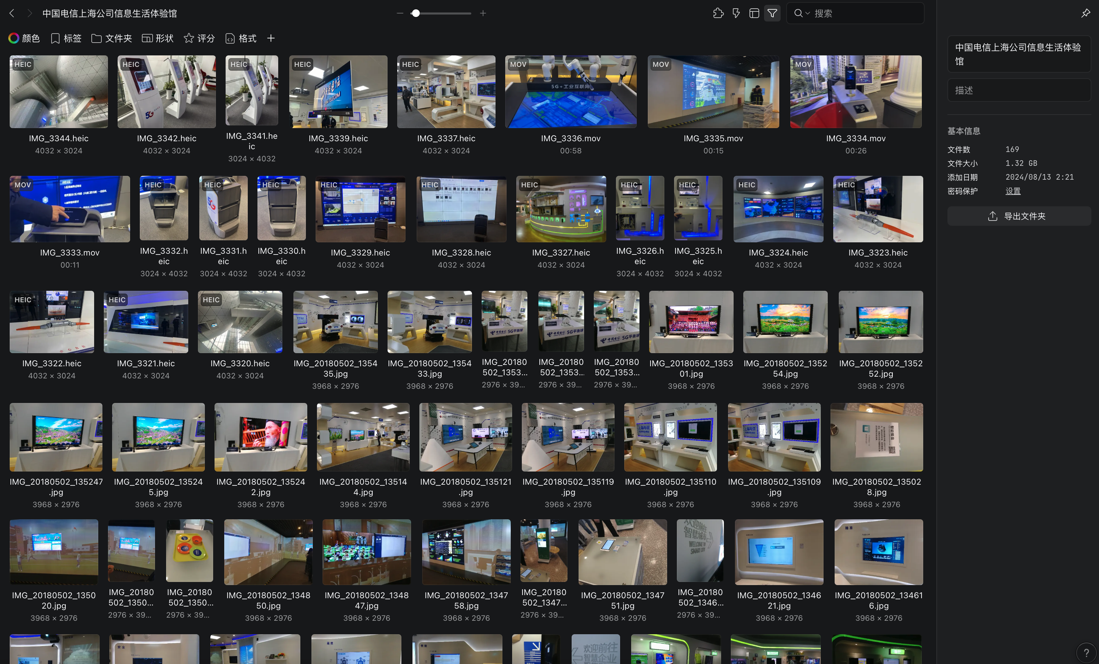This screenshot has width=1099, height=664.
Task: Open the plugins puzzle icon
Action: [x=718, y=14]
